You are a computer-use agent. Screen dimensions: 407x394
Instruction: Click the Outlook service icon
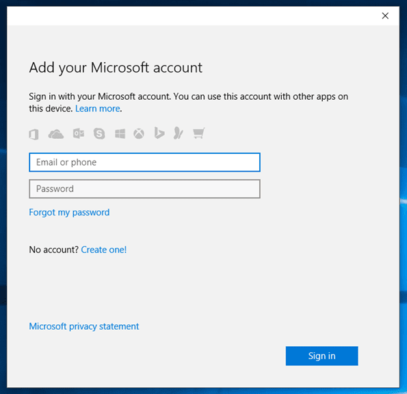[x=79, y=133]
